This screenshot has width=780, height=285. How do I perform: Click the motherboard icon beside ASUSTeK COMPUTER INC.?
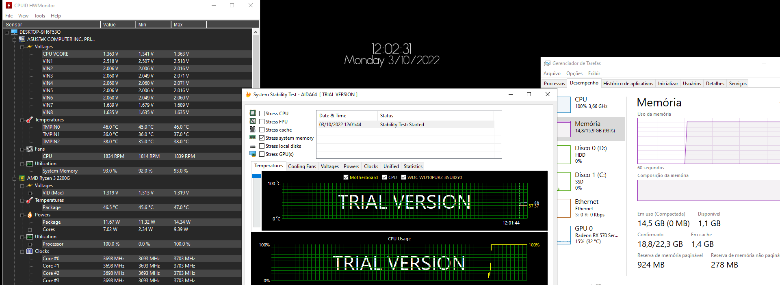pos(22,39)
